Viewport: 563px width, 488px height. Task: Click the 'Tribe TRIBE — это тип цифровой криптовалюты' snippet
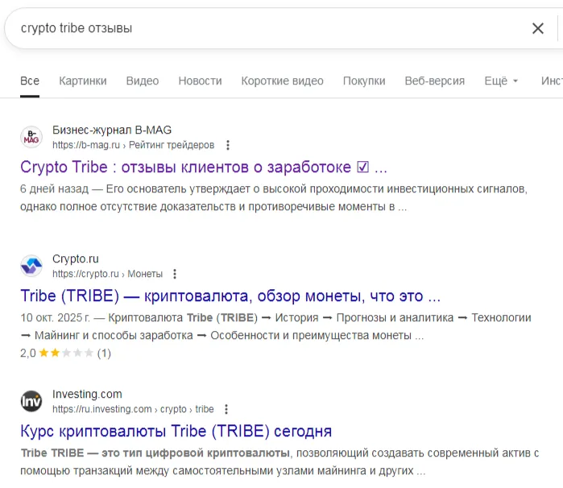pos(155,453)
